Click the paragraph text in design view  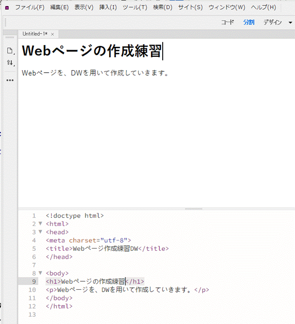tap(95, 73)
